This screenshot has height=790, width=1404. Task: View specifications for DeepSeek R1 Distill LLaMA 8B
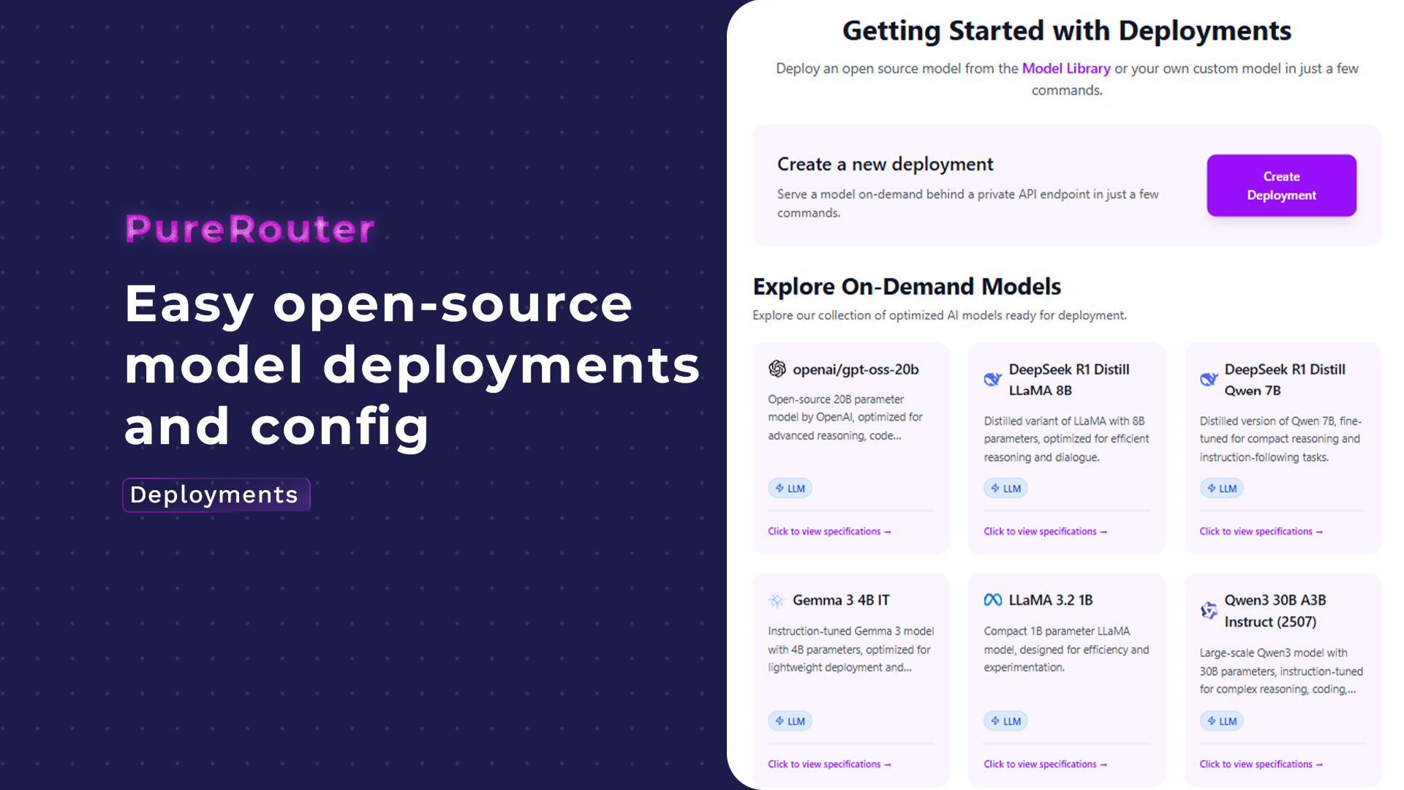tap(1044, 532)
